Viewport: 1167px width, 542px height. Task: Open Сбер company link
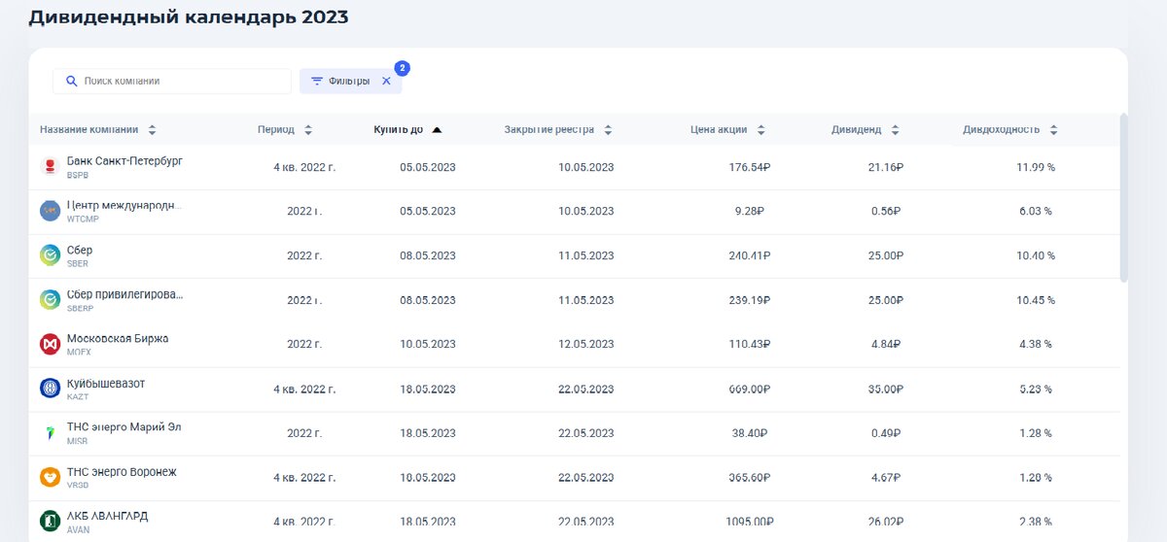(x=80, y=251)
